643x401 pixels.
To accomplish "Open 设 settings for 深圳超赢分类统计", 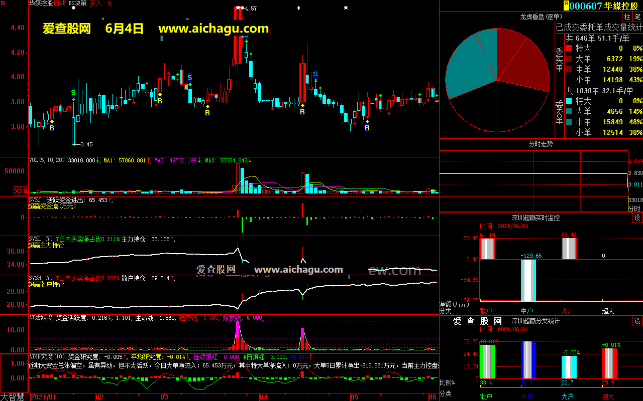I will 637,321.
